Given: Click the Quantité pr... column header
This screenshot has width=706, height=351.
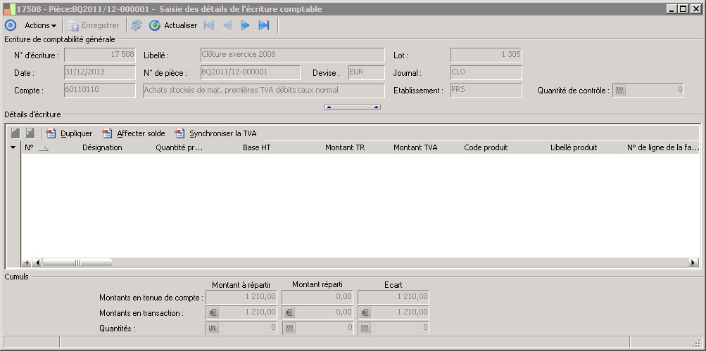Looking at the screenshot, I should tap(179, 147).
